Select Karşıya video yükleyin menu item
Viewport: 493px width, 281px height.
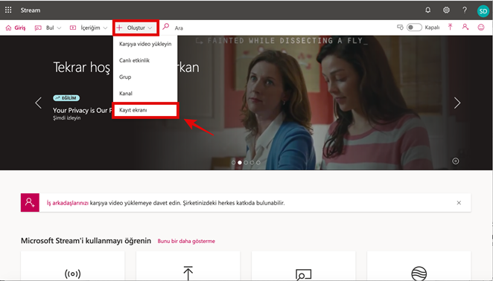(145, 44)
